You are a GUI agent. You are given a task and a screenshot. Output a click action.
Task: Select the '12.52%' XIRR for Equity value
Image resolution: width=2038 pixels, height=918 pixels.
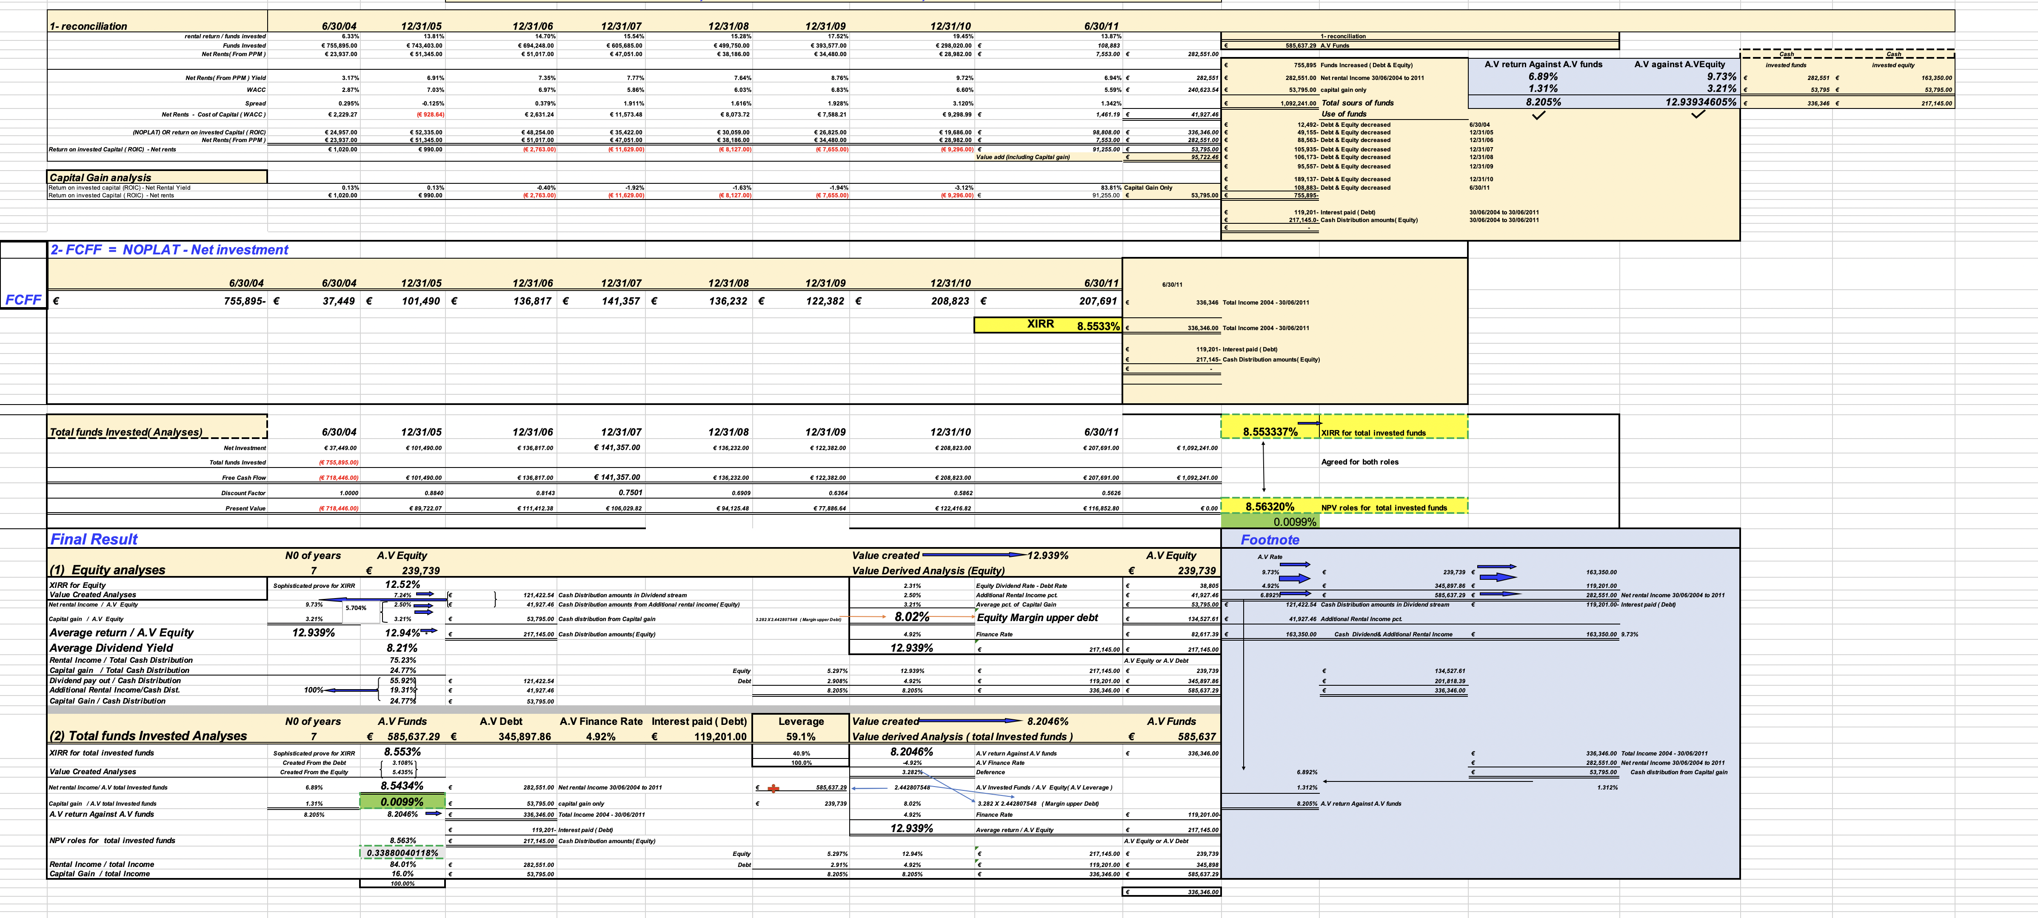pos(402,584)
